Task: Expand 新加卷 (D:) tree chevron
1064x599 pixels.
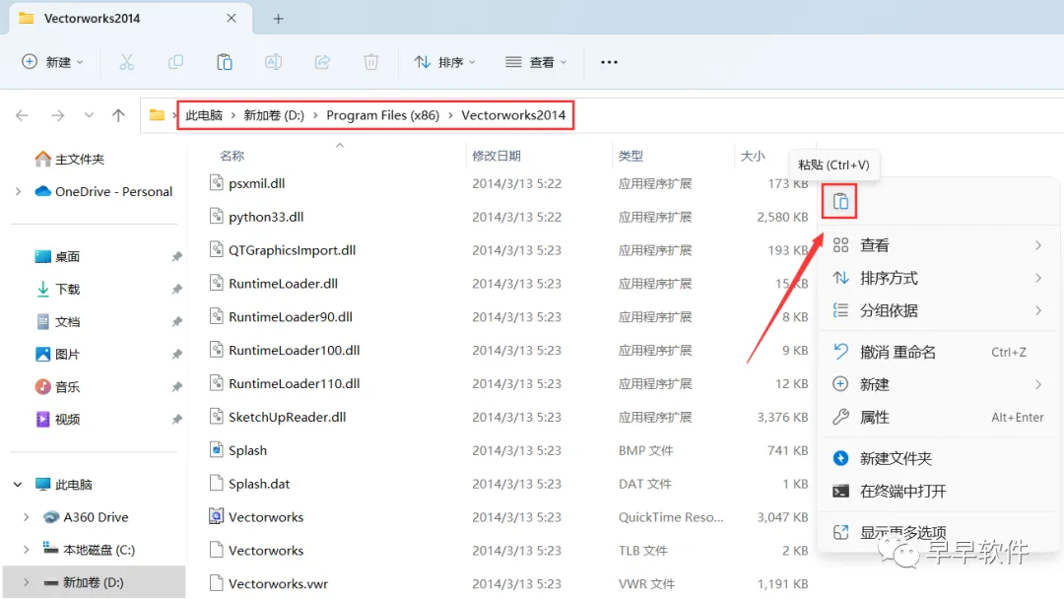Action: 27,582
